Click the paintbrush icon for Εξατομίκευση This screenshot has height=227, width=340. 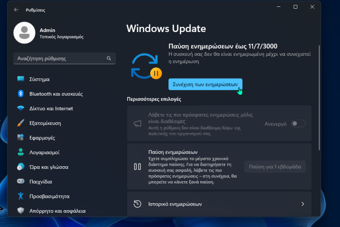coord(21,123)
